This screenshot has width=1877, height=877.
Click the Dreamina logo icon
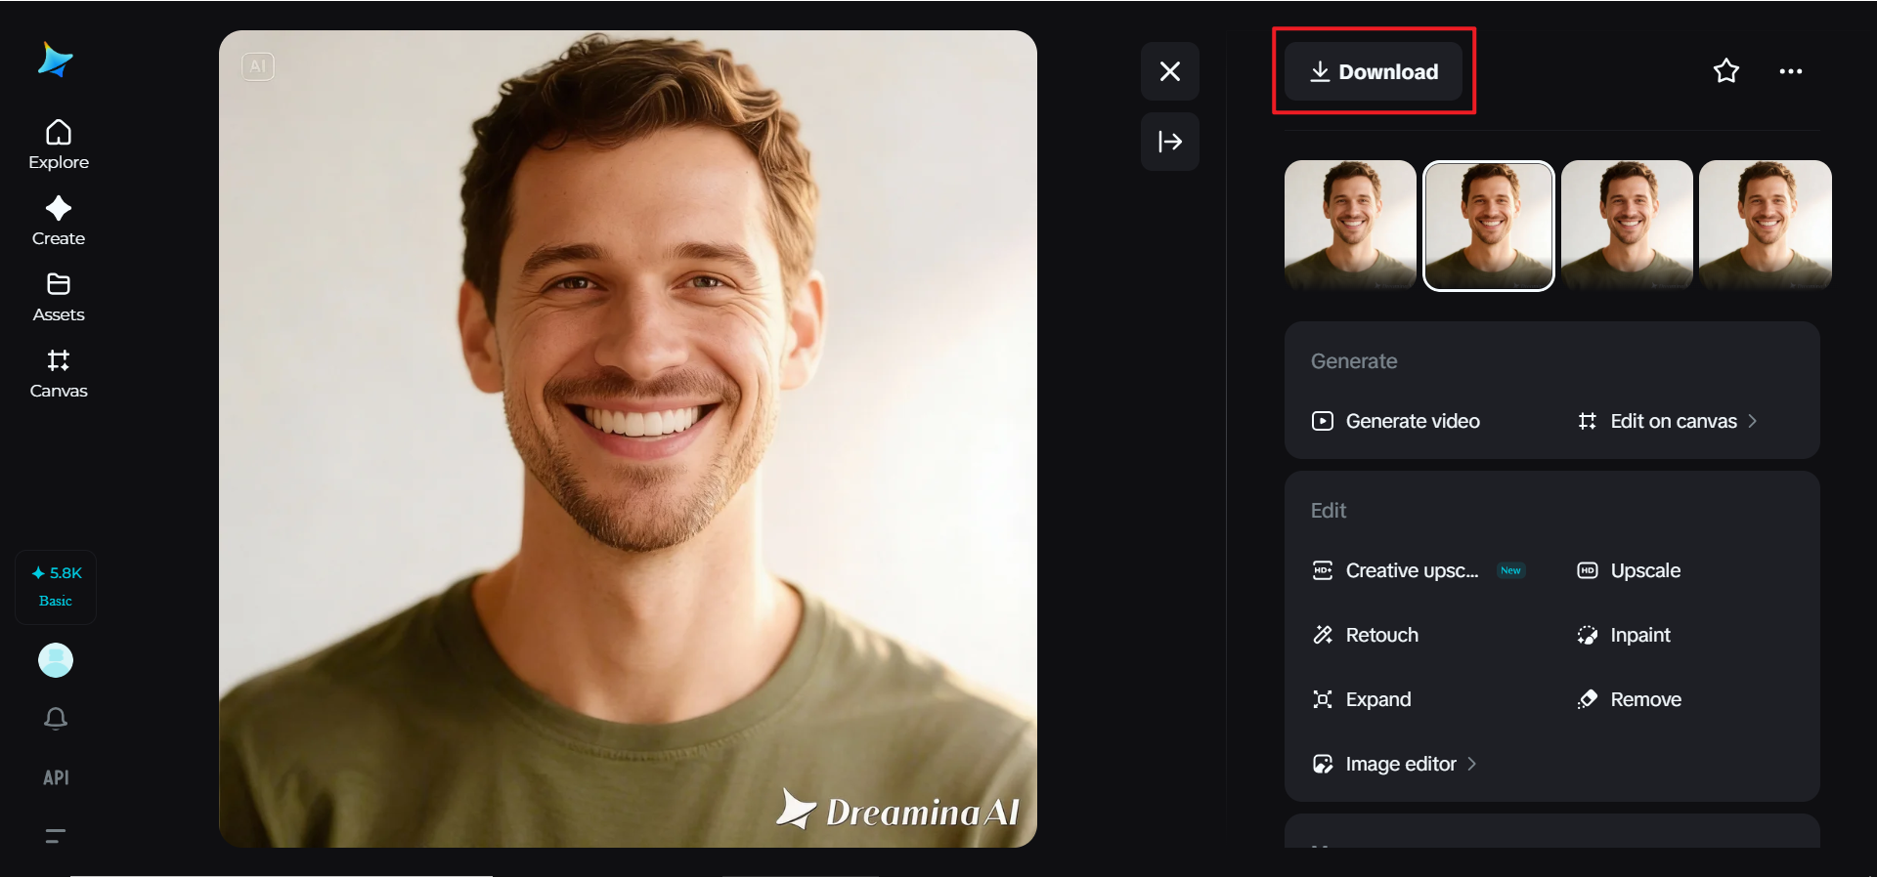click(56, 60)
